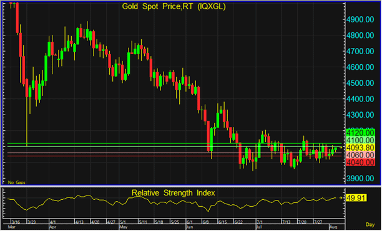The height and width of the screenshot is (231, 382).
Task: Click the 4500.00 price axis label
Action: (x=360, y=83)
